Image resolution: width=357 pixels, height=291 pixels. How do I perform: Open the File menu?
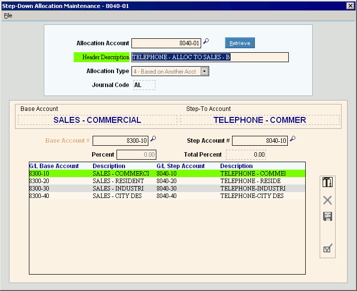coord(8,15)
